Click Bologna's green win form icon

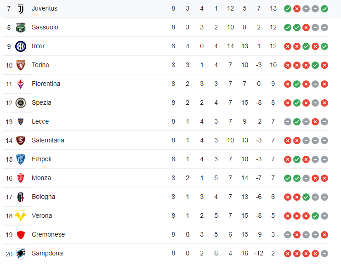(x=306, y=197)
